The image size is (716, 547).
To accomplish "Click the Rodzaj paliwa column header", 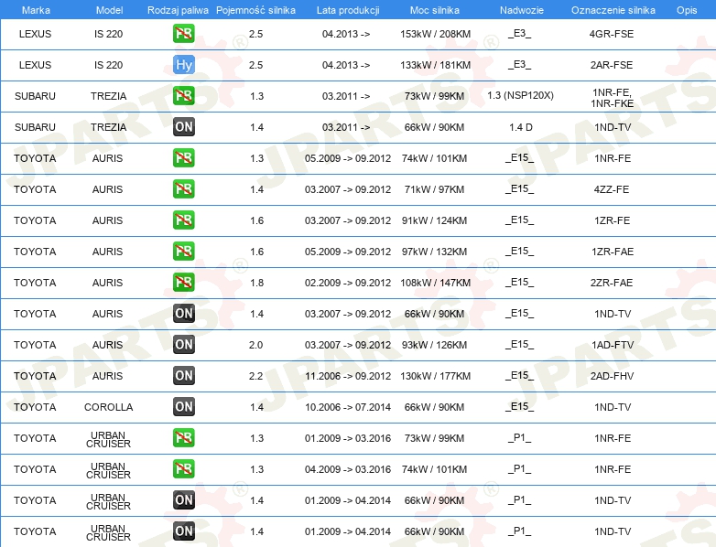I will [178, 10].
